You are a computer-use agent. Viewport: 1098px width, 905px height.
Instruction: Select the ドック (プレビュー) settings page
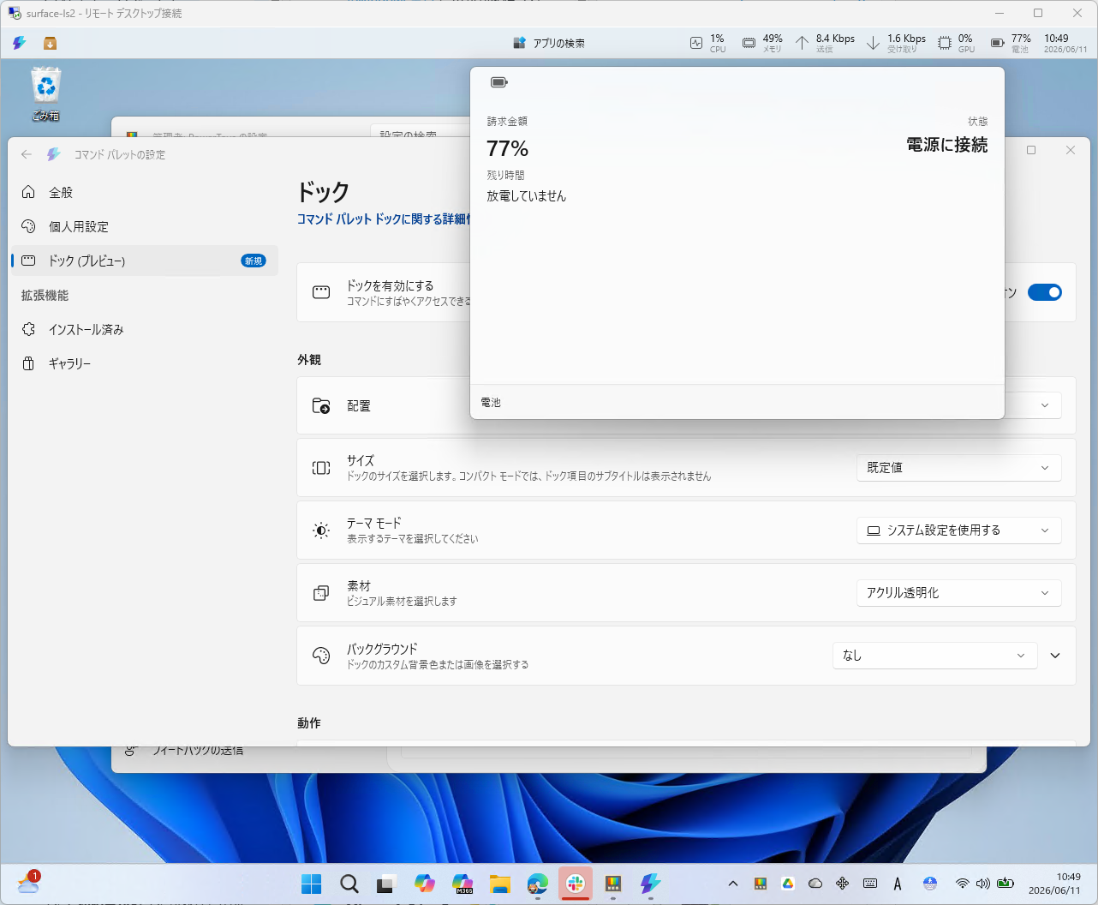coord(143,261)
